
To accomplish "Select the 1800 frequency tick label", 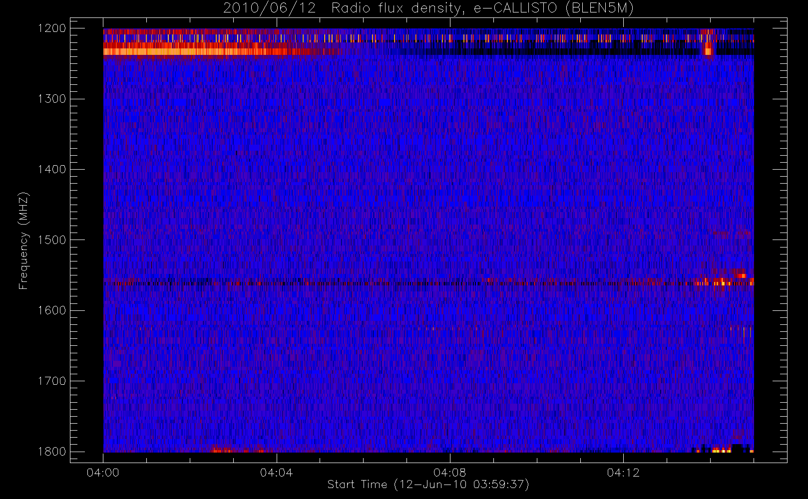I will tap(52, 452).
